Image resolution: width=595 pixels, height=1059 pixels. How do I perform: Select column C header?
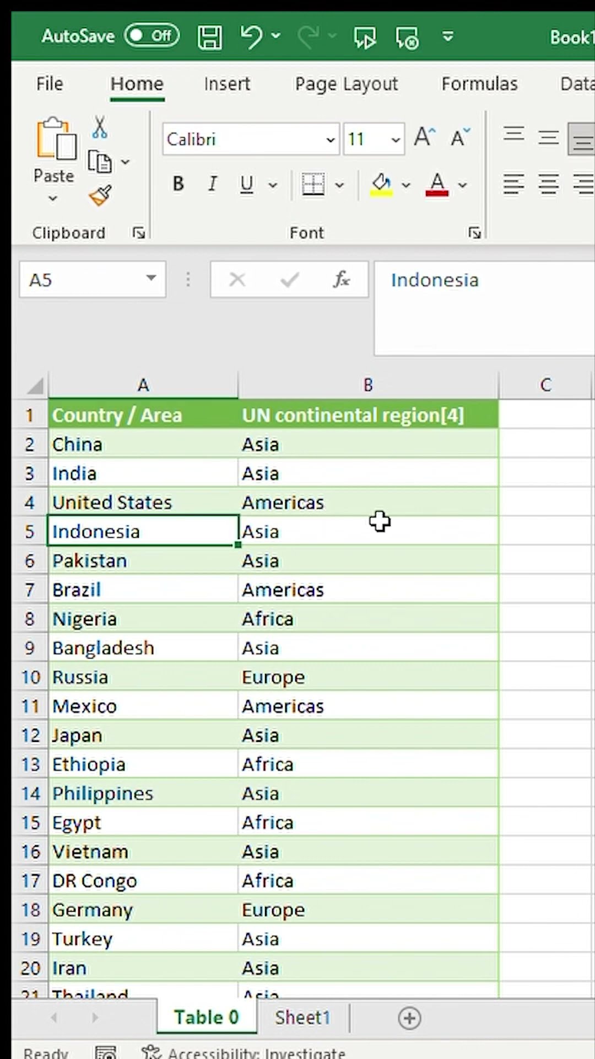pyautogui.click(x=545, y=385)
